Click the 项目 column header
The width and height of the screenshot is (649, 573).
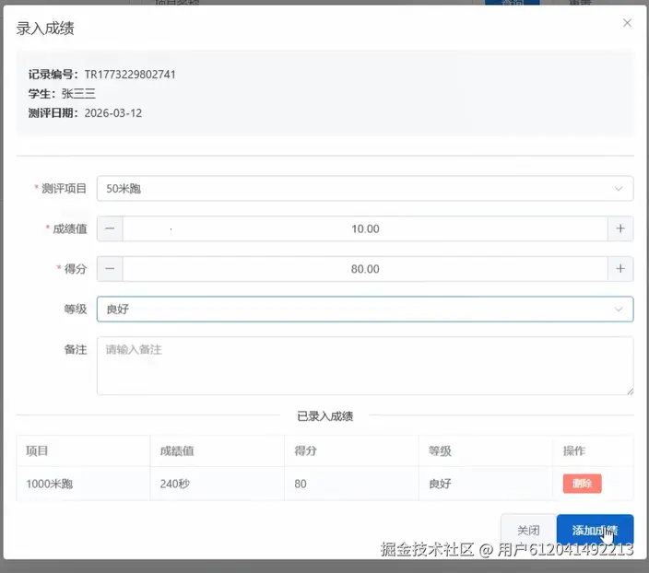pos(83,450)
